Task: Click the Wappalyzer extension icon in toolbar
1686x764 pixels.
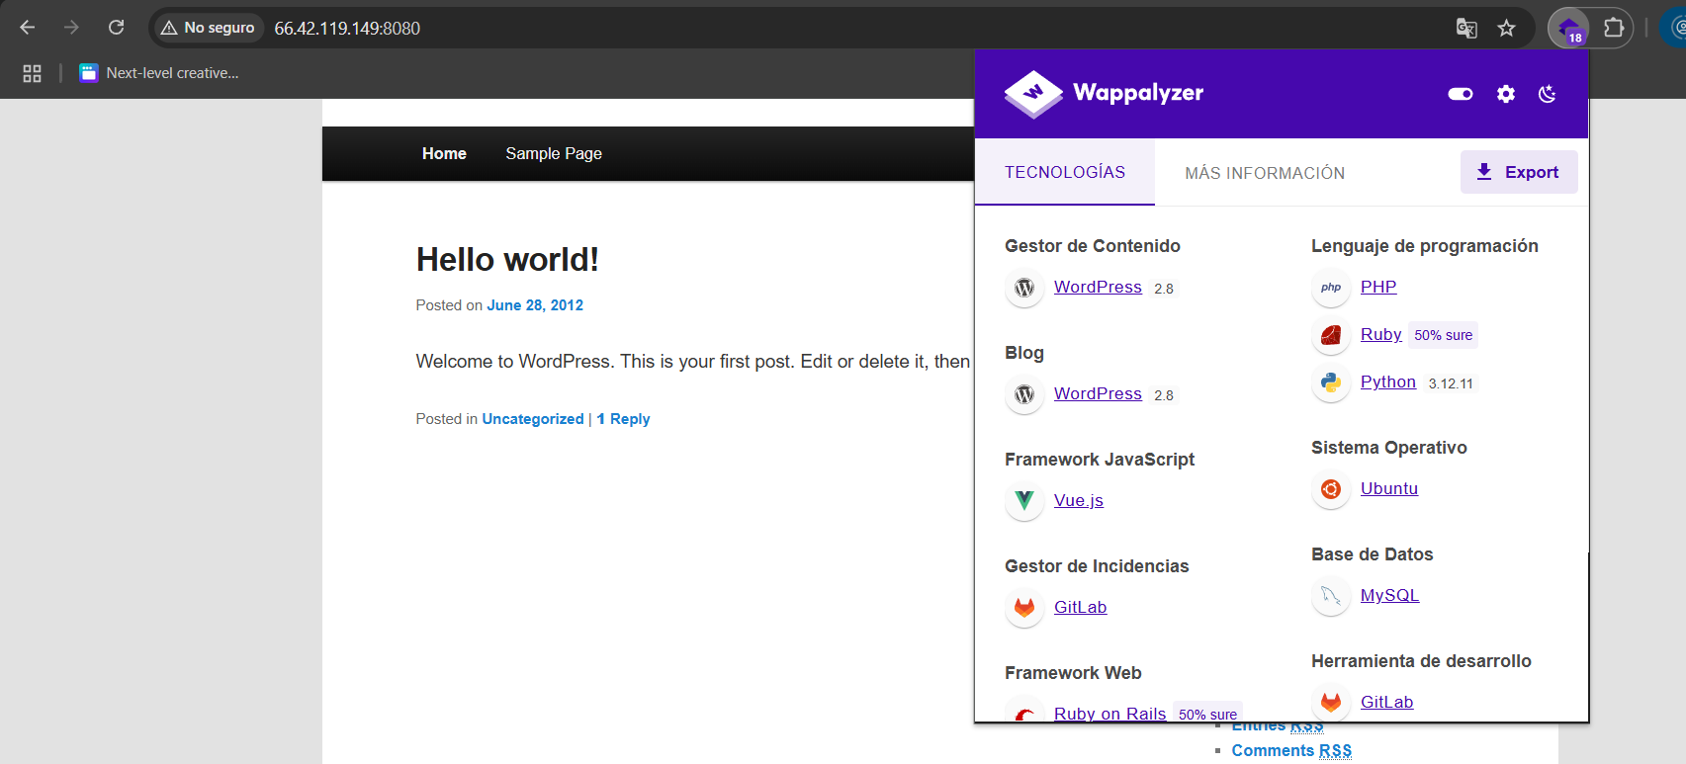Action: (1568, 28)
